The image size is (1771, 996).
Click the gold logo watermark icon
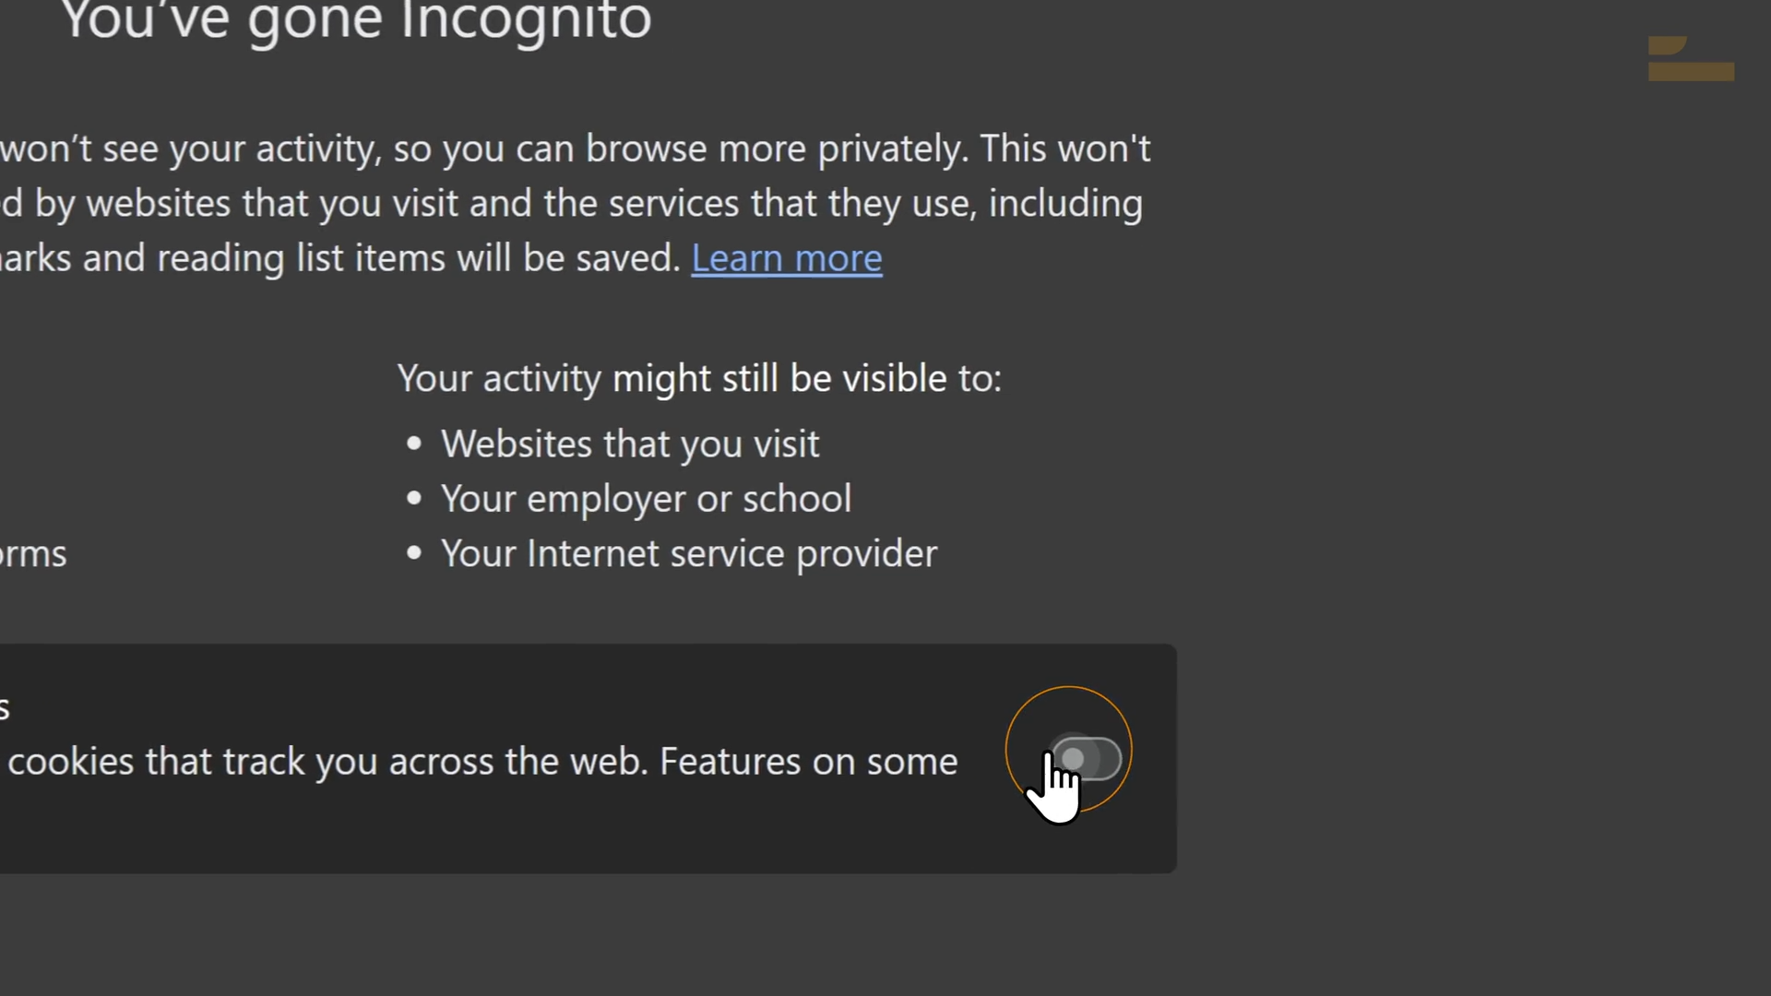[1691, 58]
